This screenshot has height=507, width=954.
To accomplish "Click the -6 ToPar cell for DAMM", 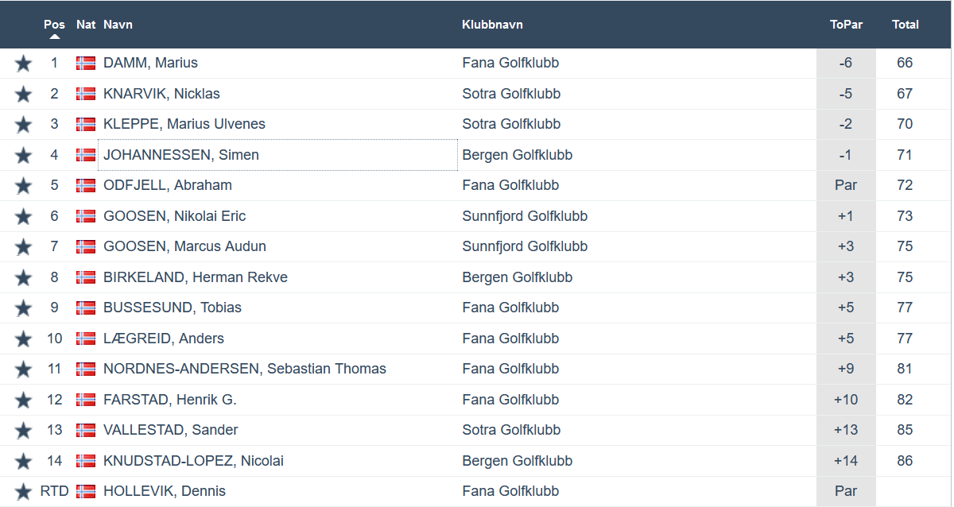I will pos(846,64).
